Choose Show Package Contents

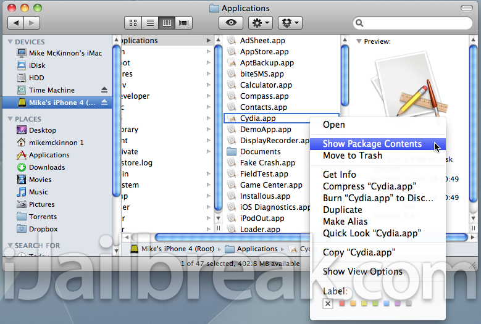378,144
